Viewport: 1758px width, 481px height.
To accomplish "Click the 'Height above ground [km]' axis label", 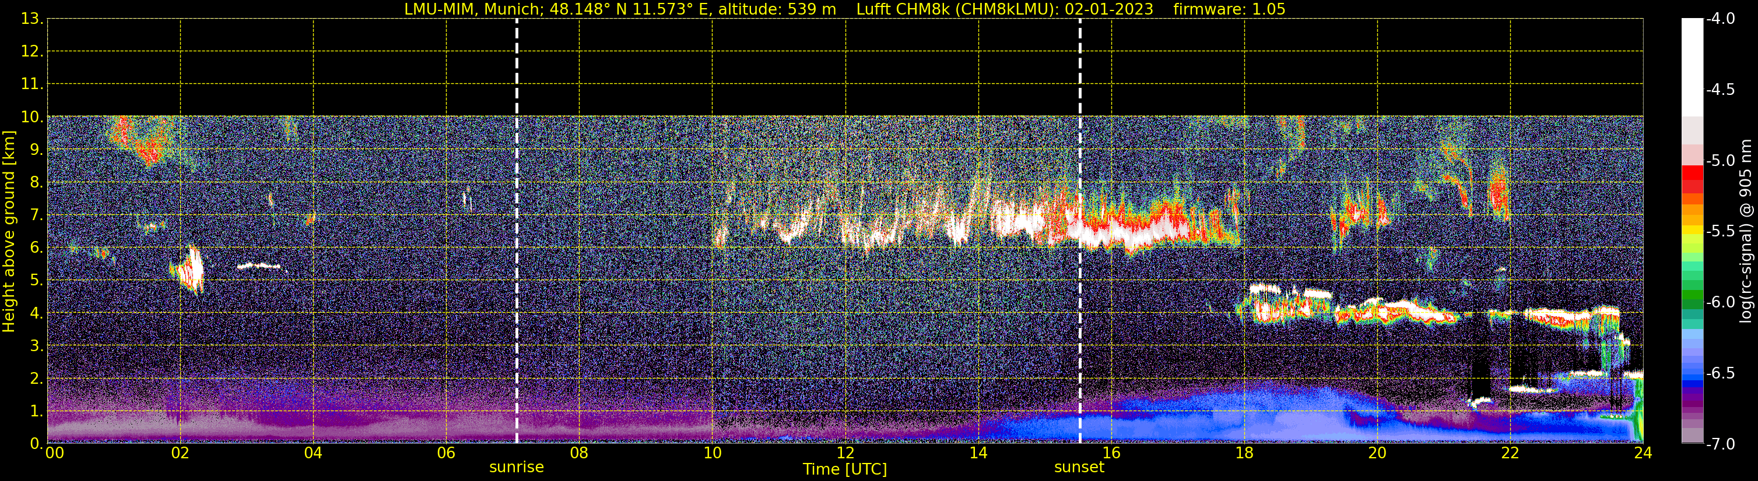I will click(x=9, y=232).
